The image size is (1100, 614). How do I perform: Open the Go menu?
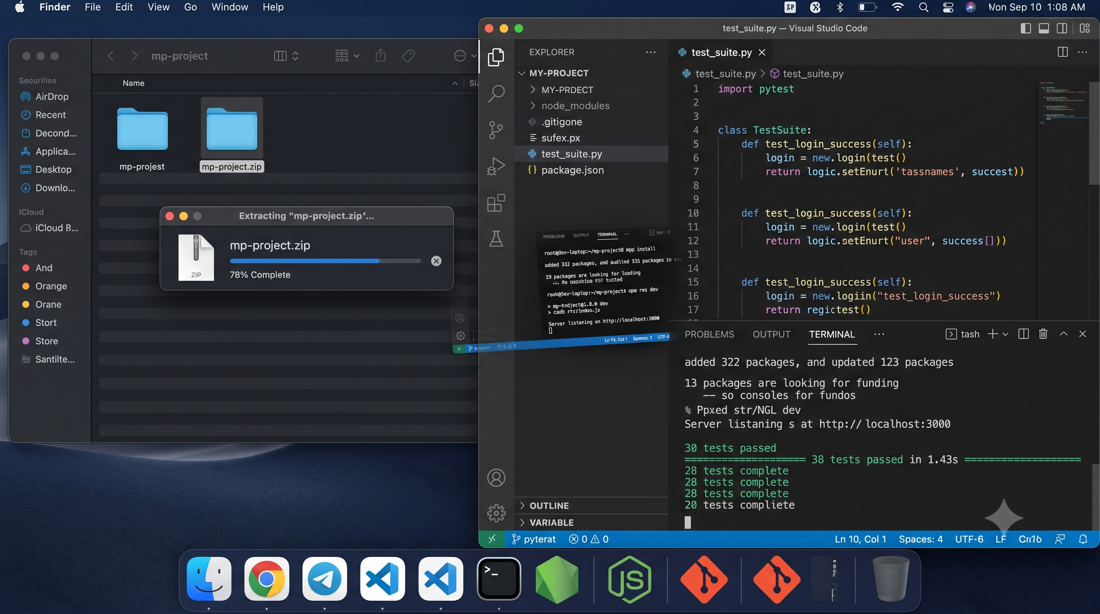[x=190, y=7]
